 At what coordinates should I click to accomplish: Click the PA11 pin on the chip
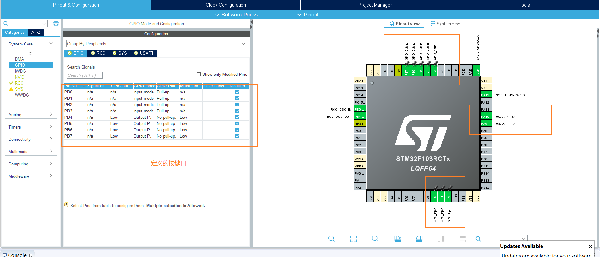point(486,109)
